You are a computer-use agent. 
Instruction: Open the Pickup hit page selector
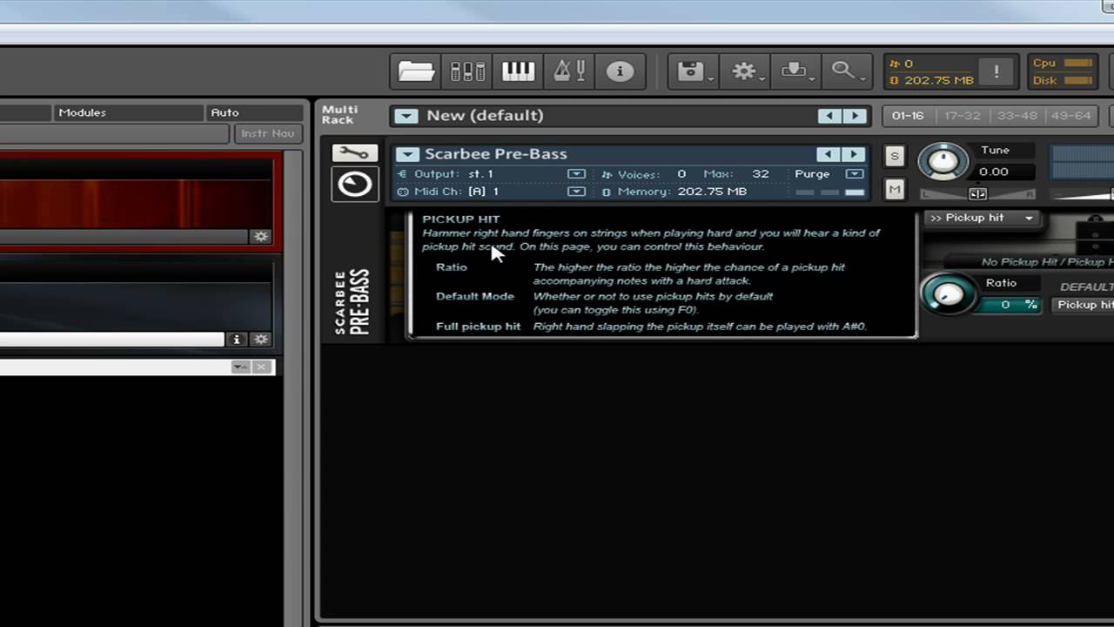[x=982, y=218]
